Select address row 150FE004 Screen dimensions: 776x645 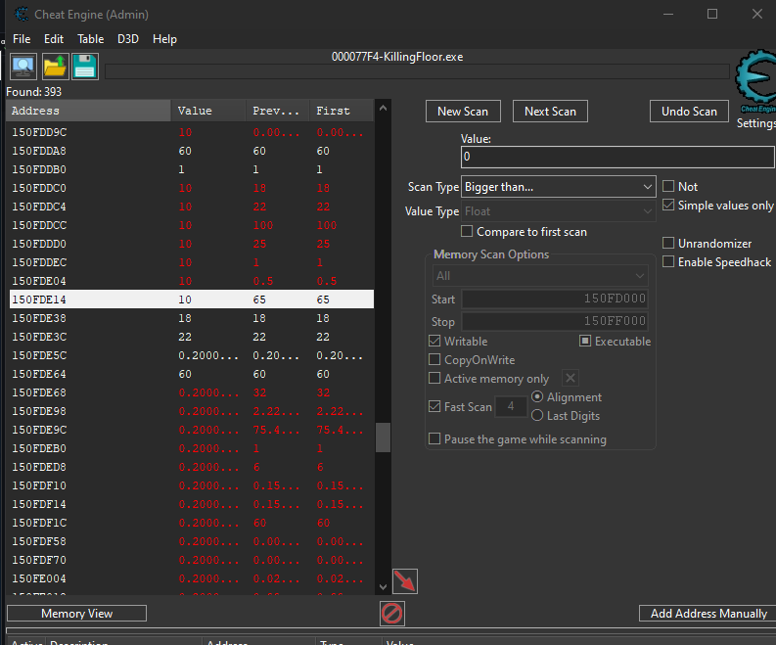coord(192,578)
